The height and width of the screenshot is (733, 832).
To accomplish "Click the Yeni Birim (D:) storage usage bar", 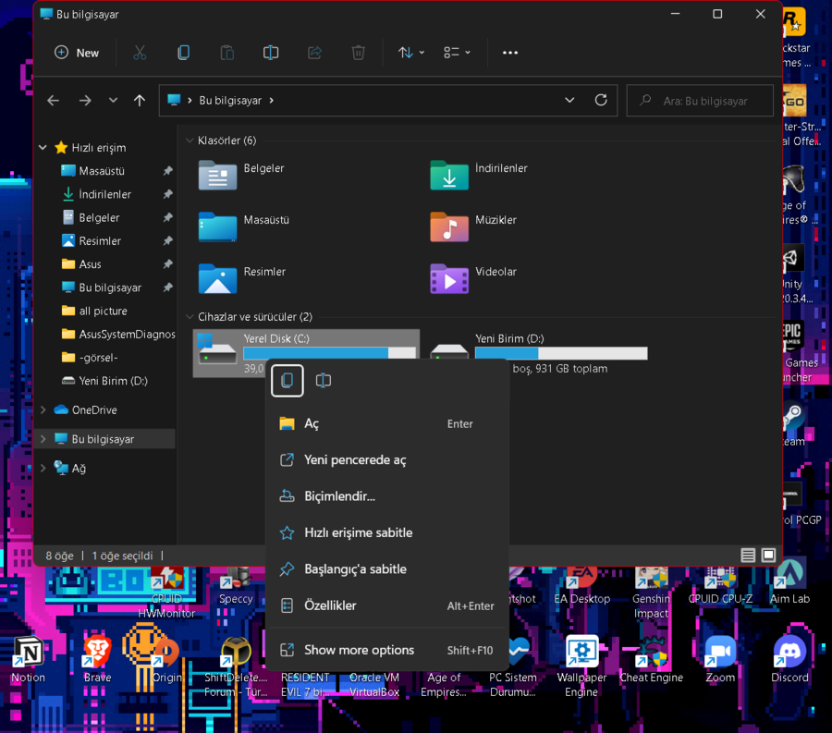I will click(x=560, y=353).
